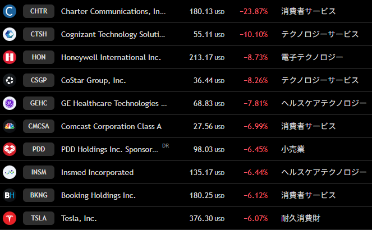The width and height of the screenshot is (372, 230).
Task: Click the Booking Holdings logo icon
Action: pos(10,195)
